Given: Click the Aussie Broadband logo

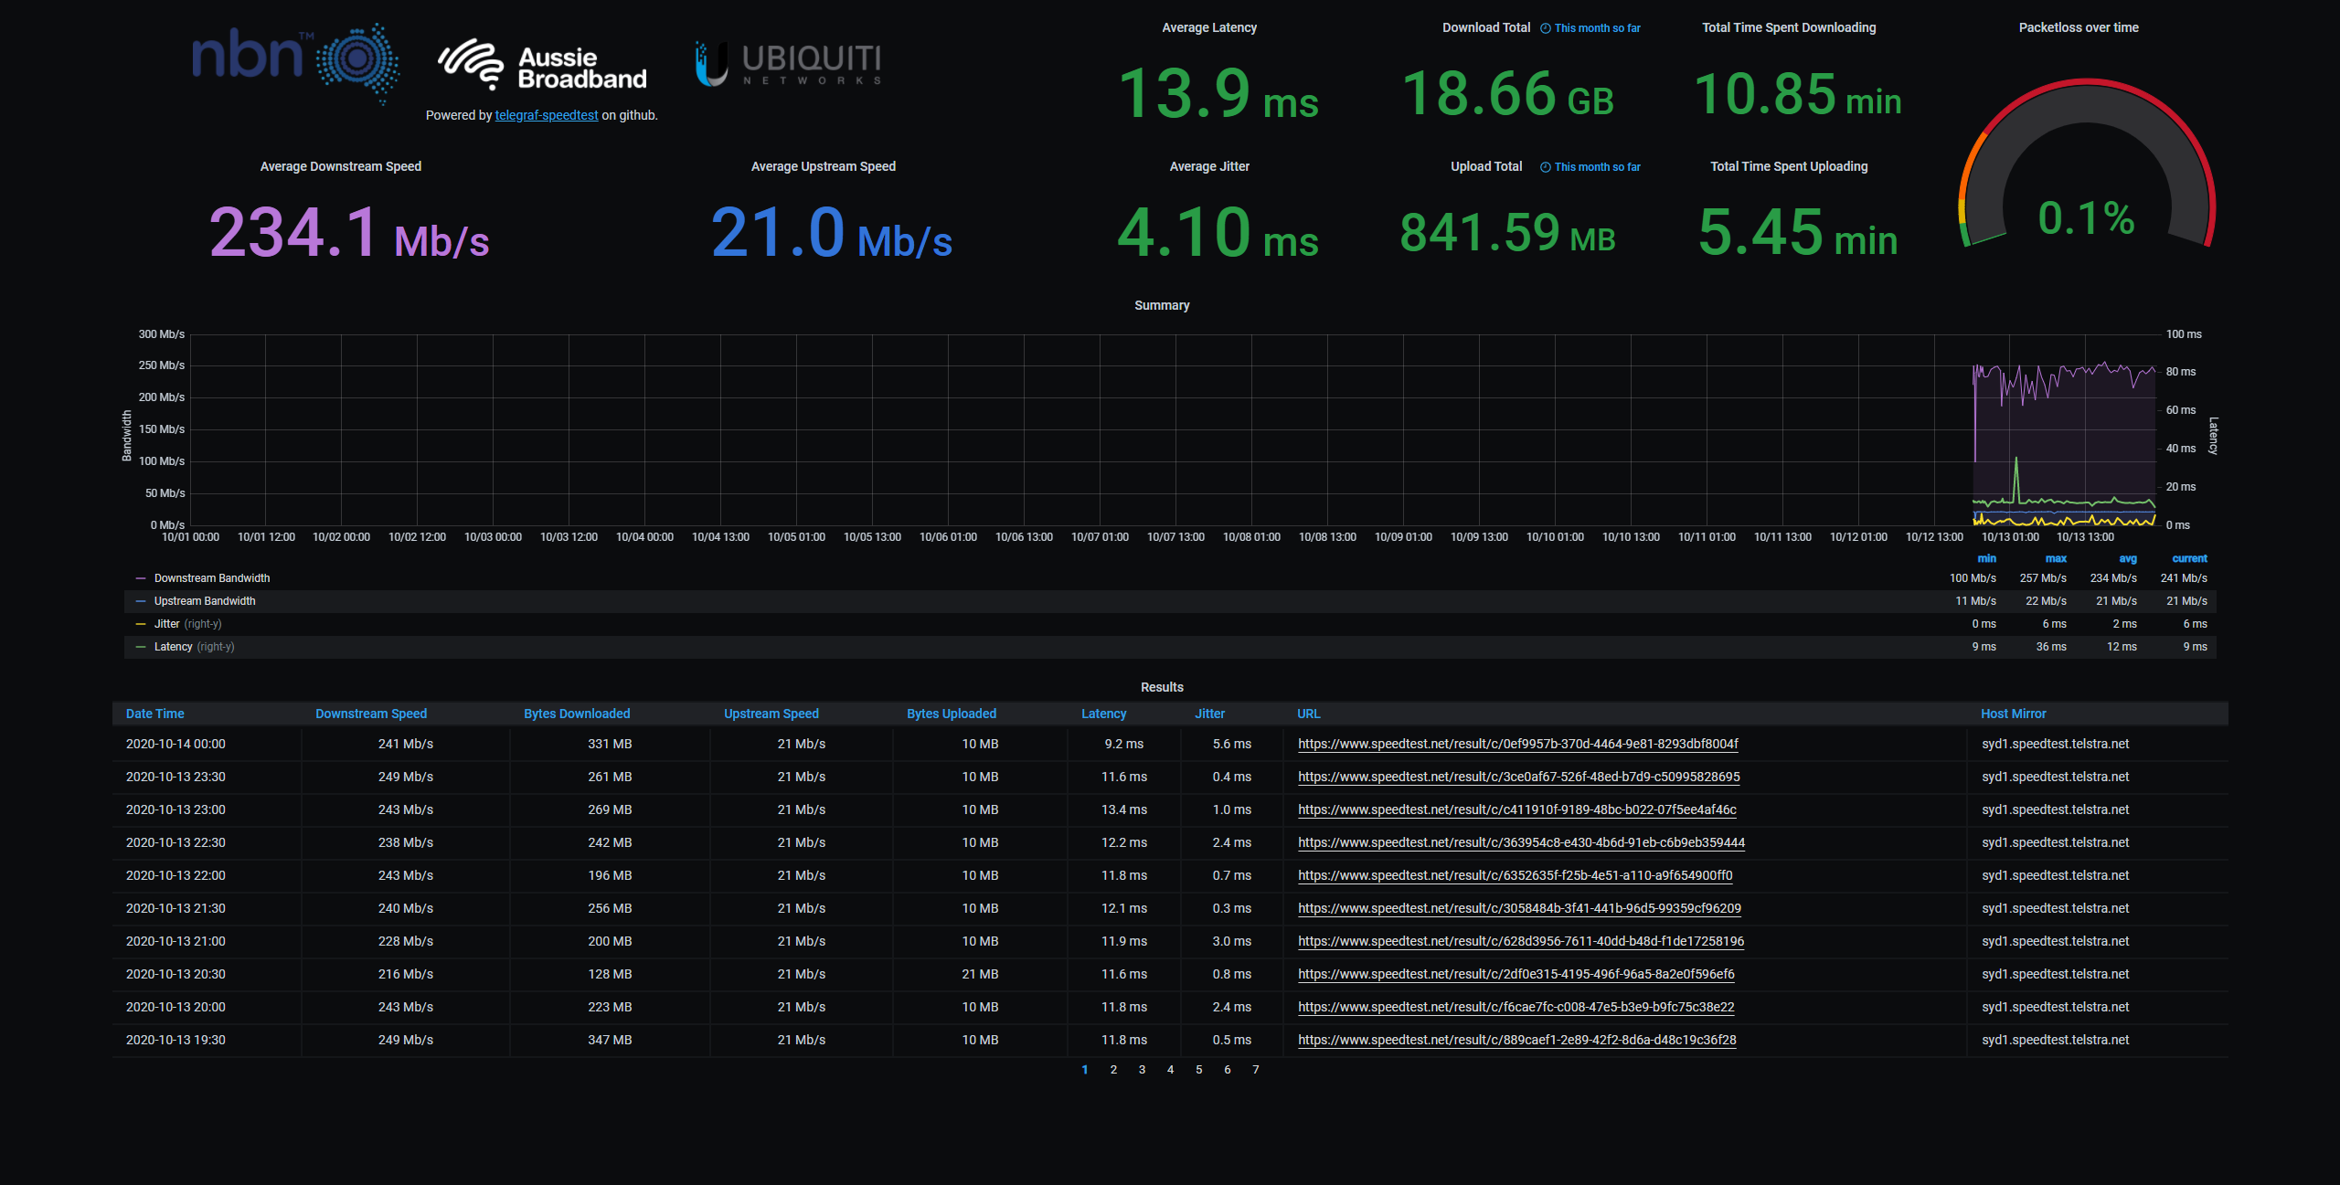Looking at the screenshot, I should coord(542,65).
